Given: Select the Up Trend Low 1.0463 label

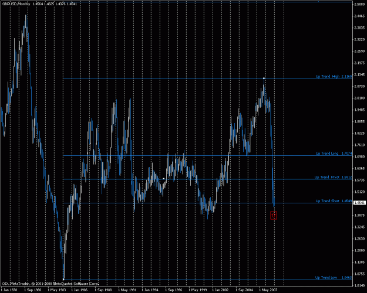Looking at the screenshot, I should point(334,278).
